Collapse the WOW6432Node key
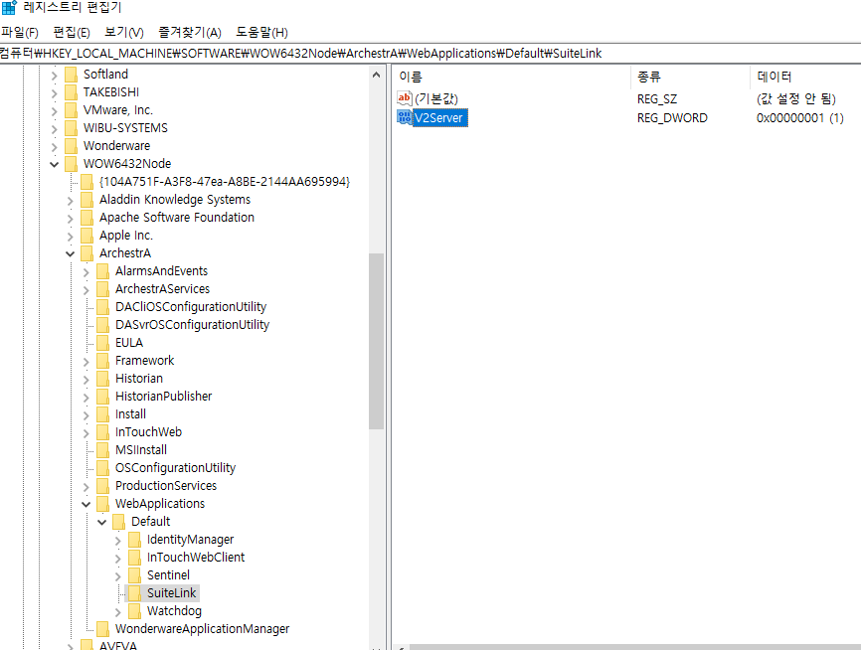Screen dimensions: 861x650 pyautogui.click(x=54, y=164)
